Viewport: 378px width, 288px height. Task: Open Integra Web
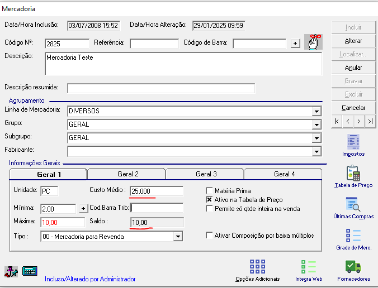point(309,267)
